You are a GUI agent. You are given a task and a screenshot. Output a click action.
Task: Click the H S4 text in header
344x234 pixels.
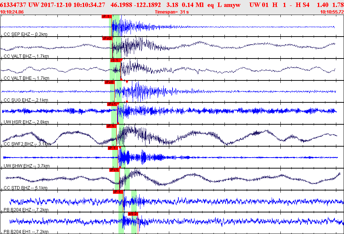303,5
